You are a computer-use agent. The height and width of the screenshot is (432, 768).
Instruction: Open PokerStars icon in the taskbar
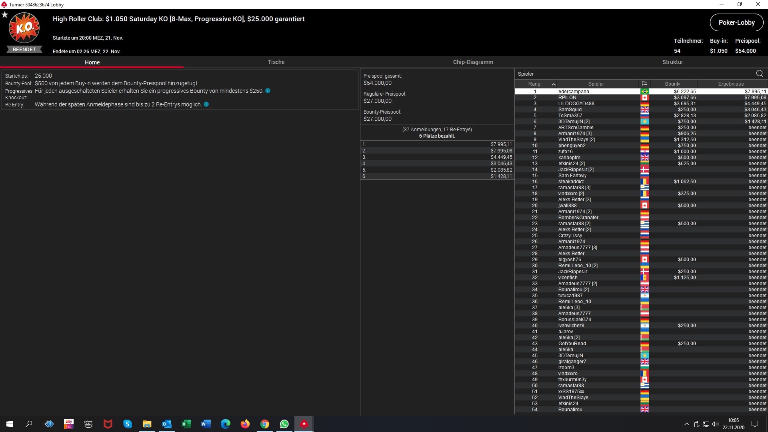304,424
